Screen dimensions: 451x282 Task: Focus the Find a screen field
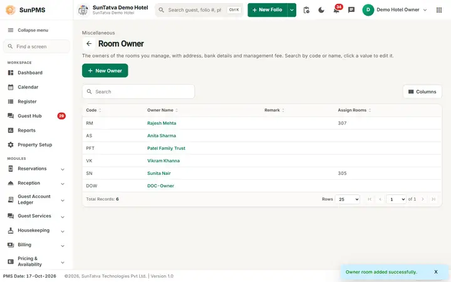[x=36, y=46]
